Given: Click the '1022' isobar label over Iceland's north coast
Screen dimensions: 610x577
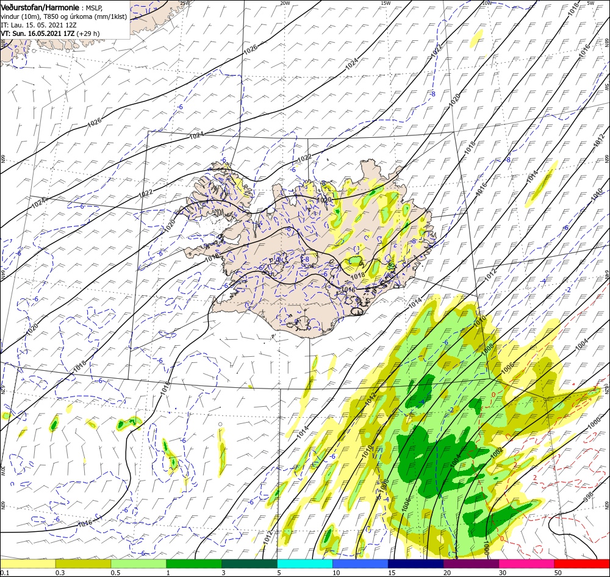Looking at the screenshot, I should point(304,157).
